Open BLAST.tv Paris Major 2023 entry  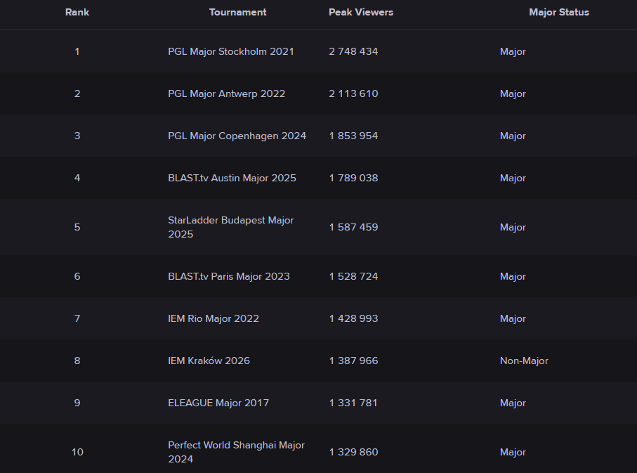pyautogui.click(x=228, y=276)
